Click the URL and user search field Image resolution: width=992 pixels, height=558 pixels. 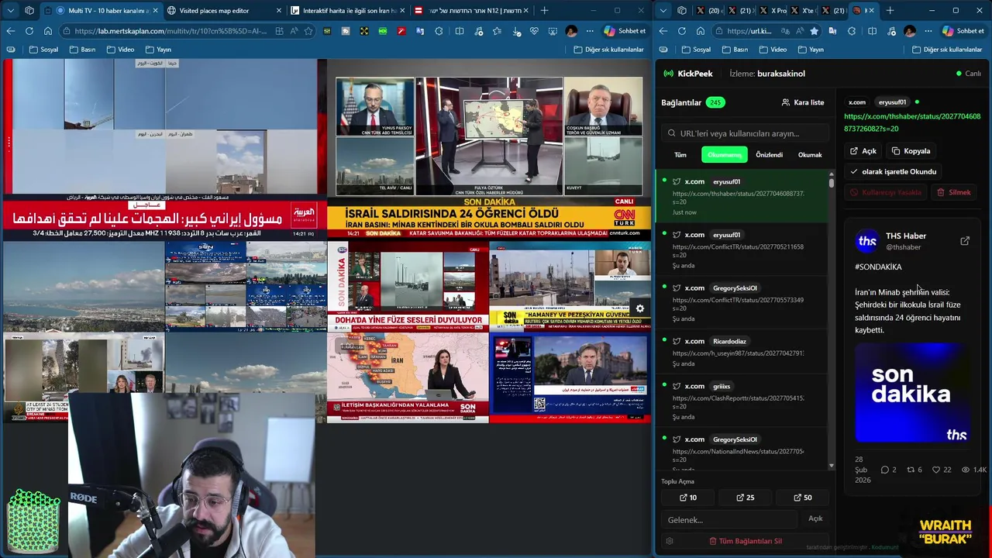click(745, 133)
